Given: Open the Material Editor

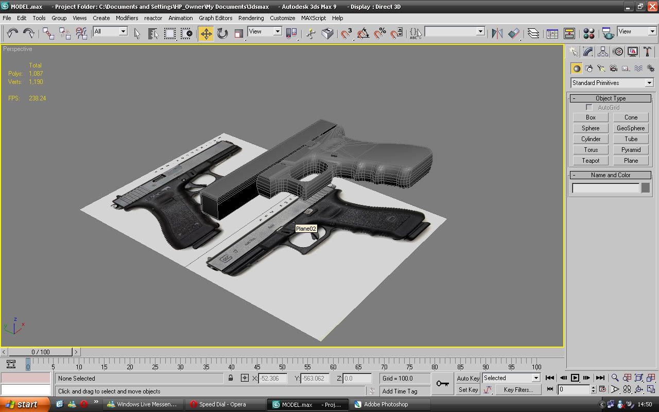Looking at the screenshot, I should (589, 33).
